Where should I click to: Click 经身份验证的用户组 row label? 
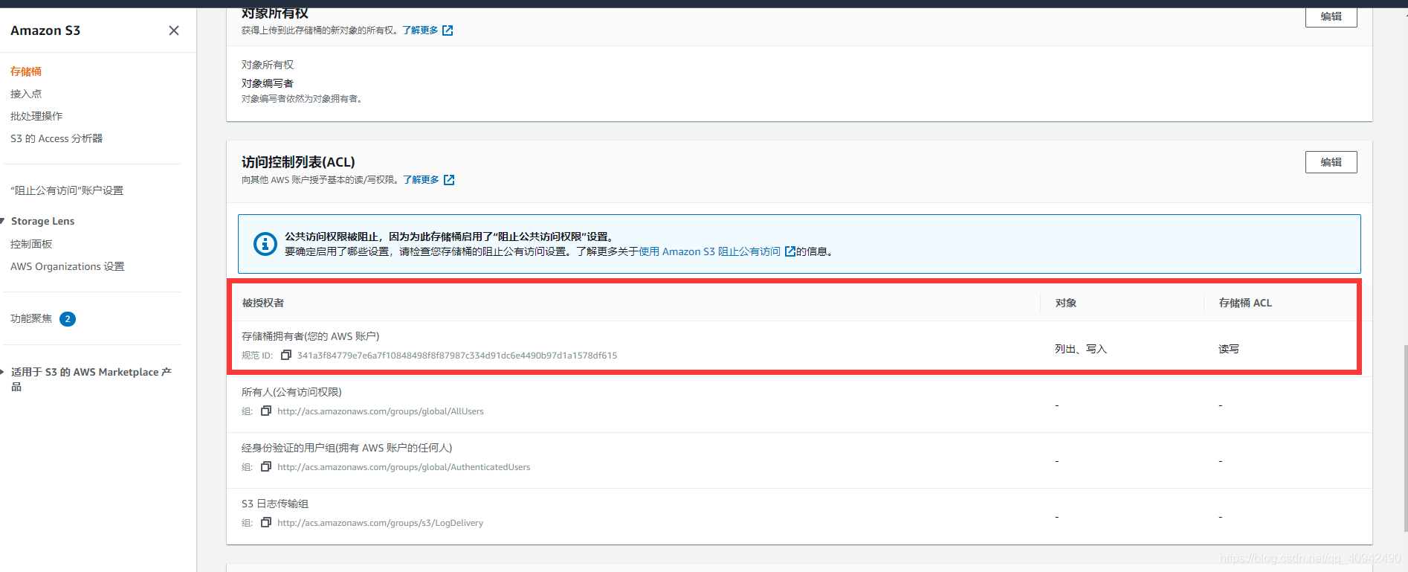[346, 448]
